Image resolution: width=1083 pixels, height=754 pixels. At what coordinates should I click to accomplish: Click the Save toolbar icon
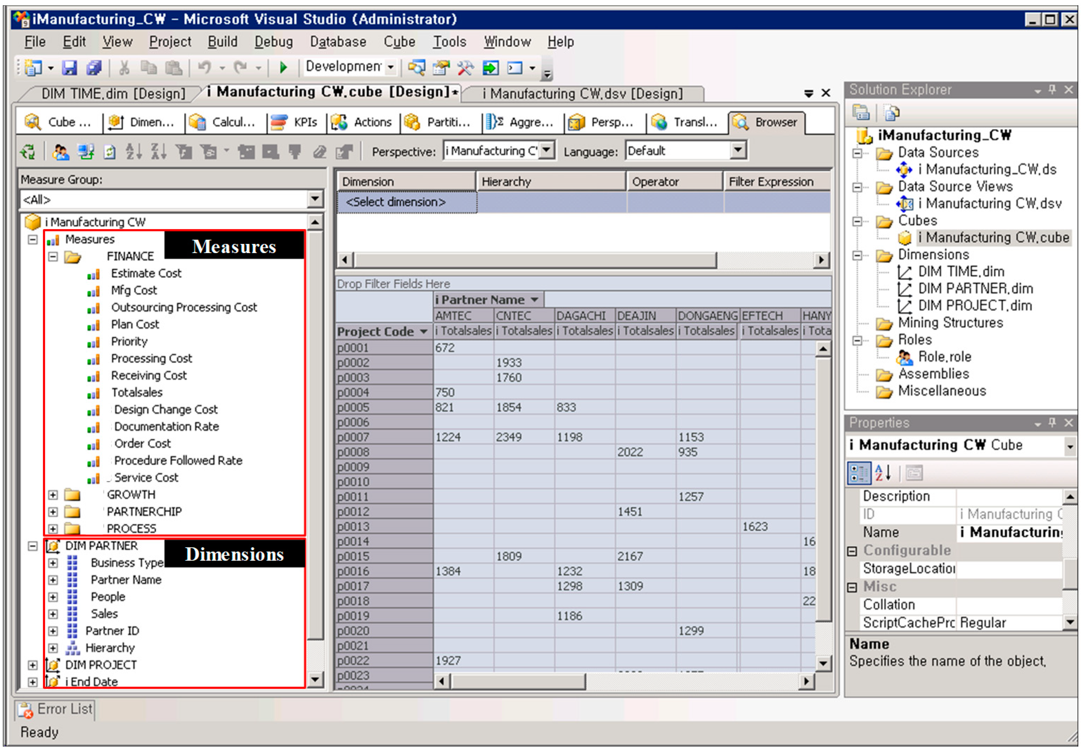(x=69, y=67)
